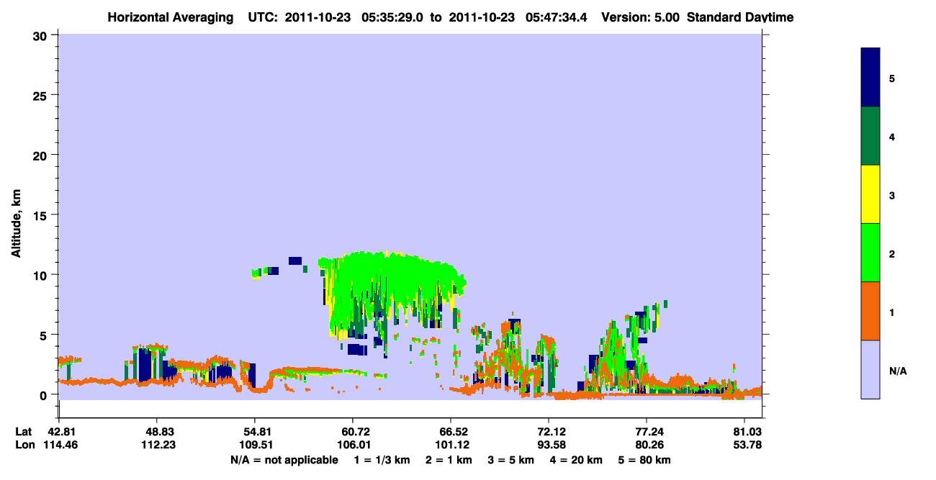Click the dark blue color bar segment 5
The image size is (936, 480).
870,77
